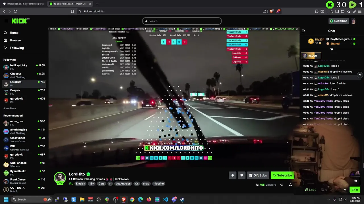Click the nicotine stream tag
Viewport: 364px width, 204px height.
tap(159, 184)
